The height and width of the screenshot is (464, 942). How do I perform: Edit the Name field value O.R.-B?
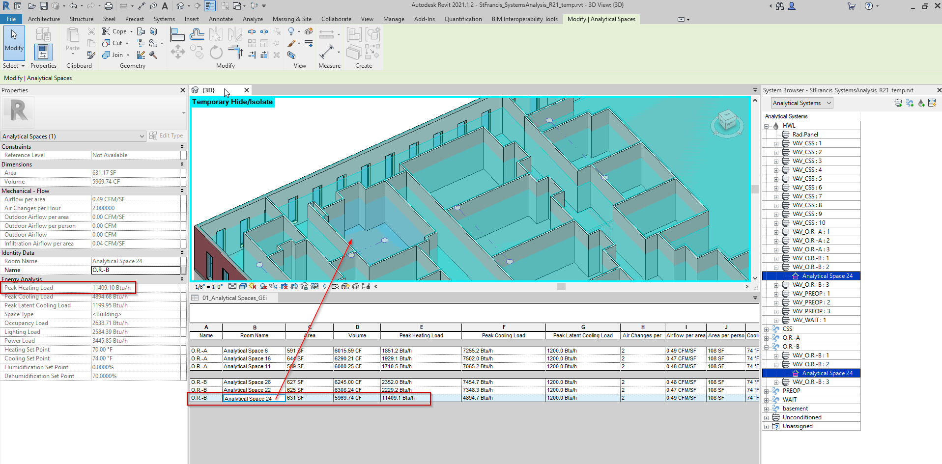tap(136, 270)
